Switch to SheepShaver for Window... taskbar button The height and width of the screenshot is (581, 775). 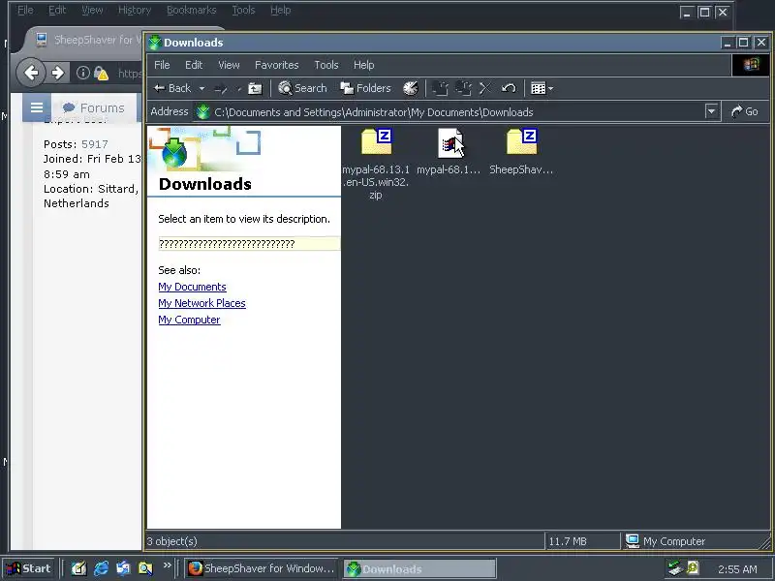click(x=262, y=568)
